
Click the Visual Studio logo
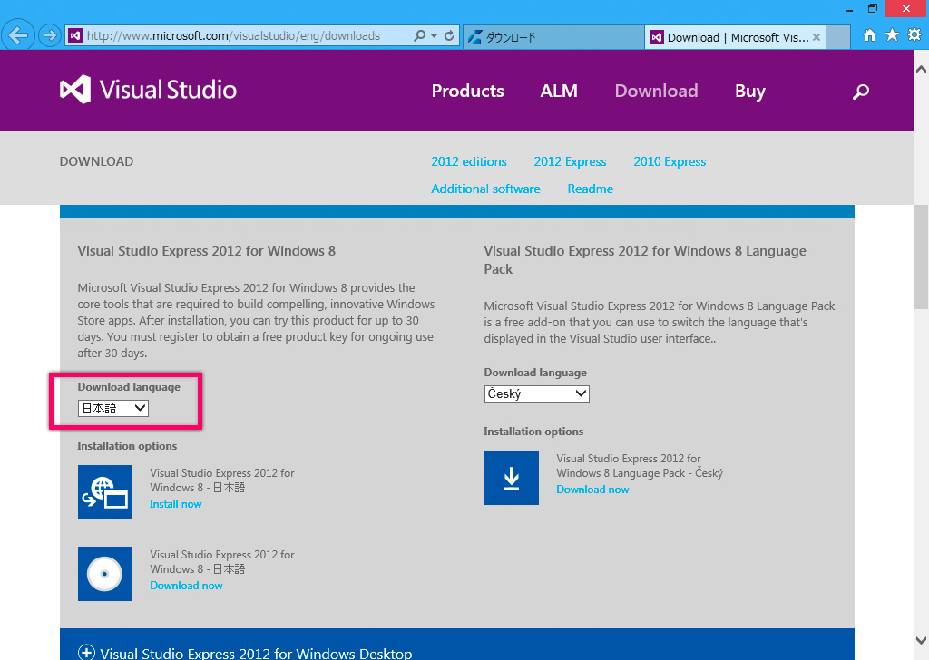[x=148, y=90]
